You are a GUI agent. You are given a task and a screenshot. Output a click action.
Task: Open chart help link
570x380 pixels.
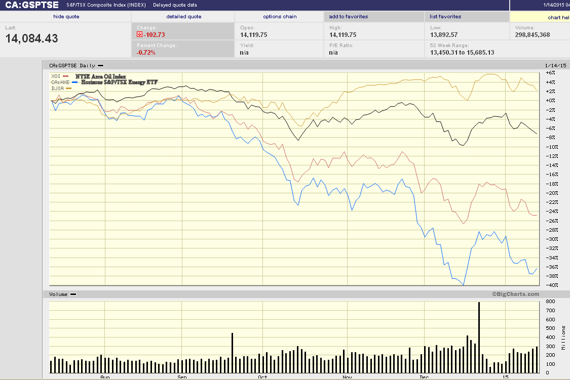[x=558, y=17]
